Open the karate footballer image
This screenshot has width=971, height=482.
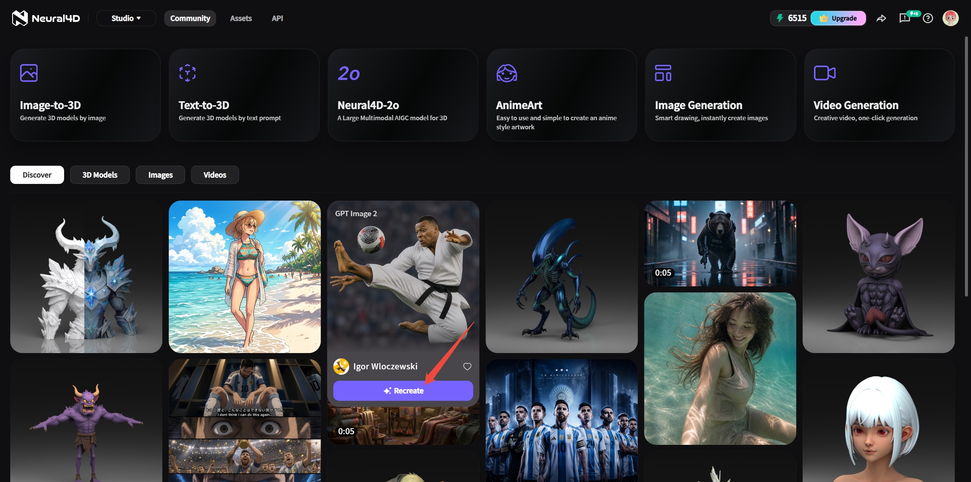pyautogui.click(x=403, y=277)
